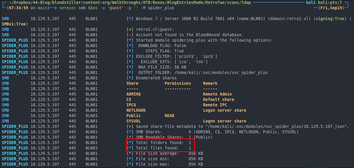
Task: Select the NETLOGON share name
Action: [x=136, y=110]
